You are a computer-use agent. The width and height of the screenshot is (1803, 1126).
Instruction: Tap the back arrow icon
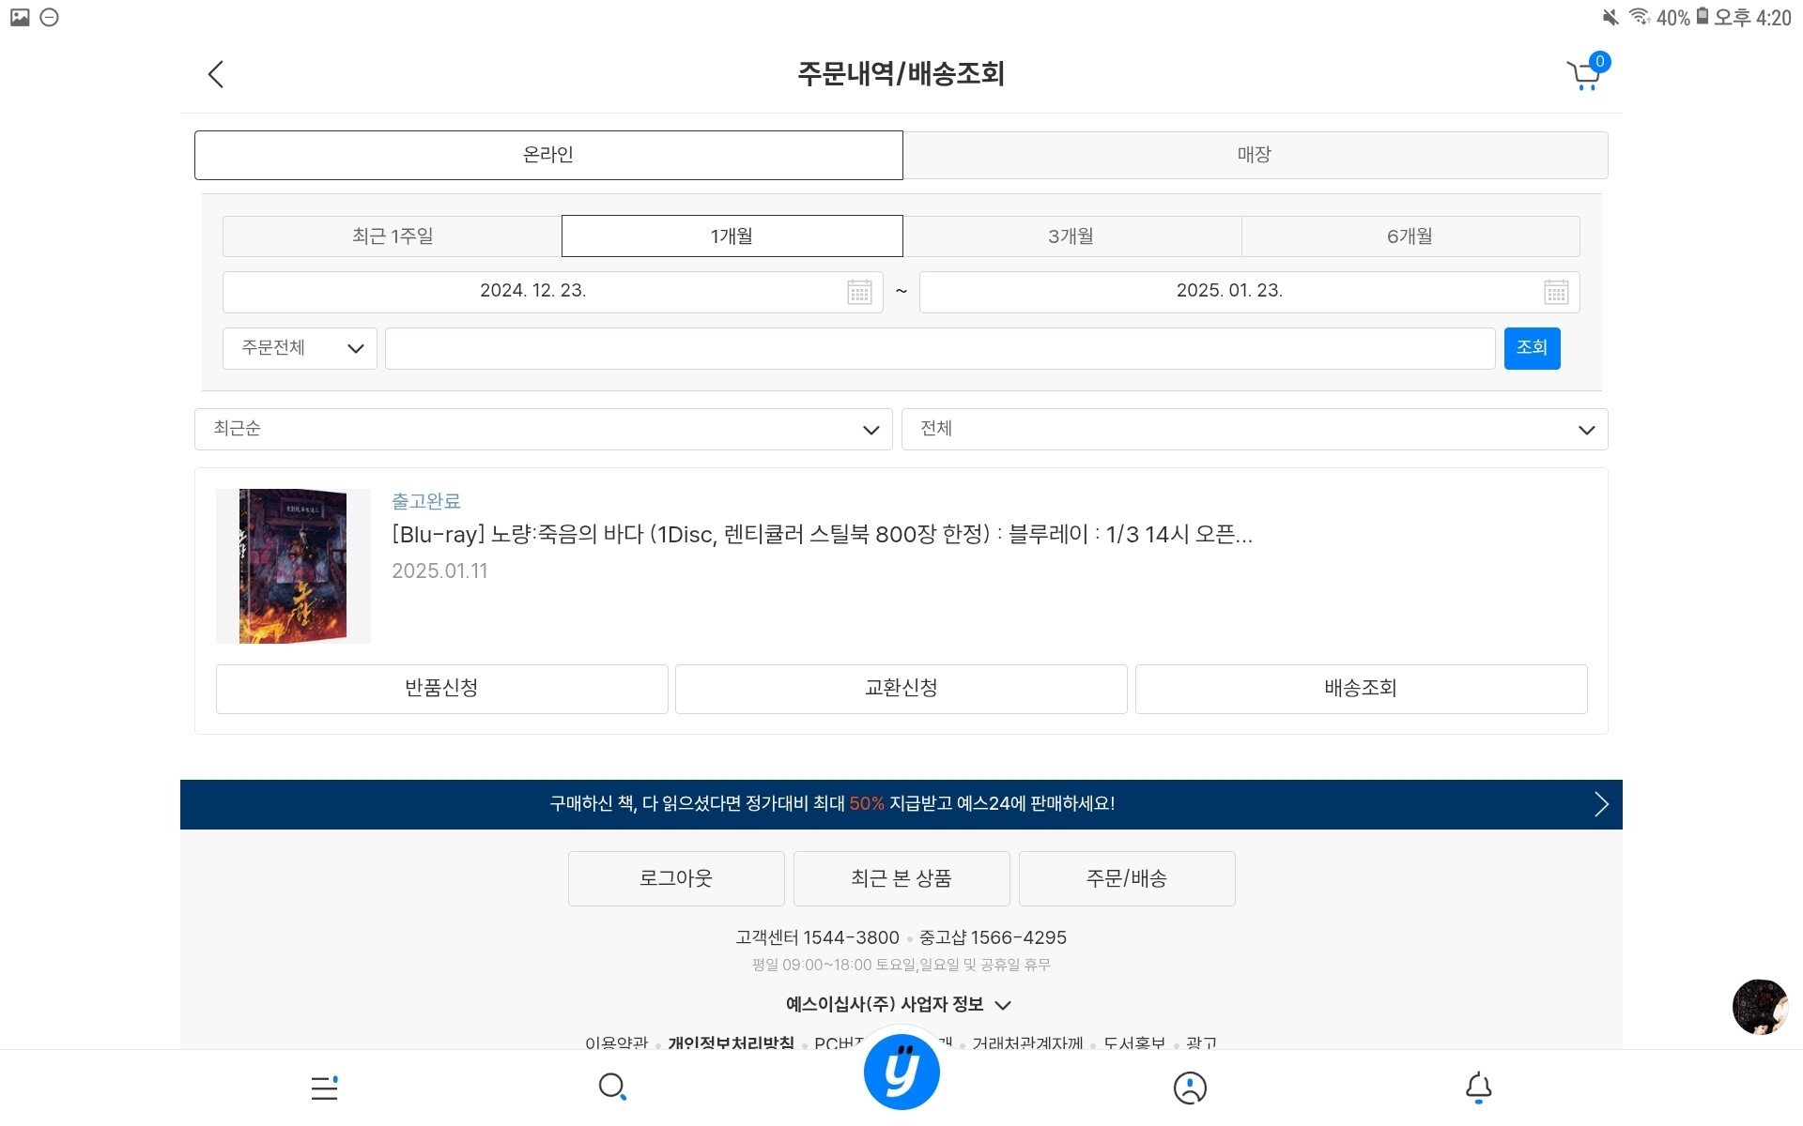tap(216, 75)
